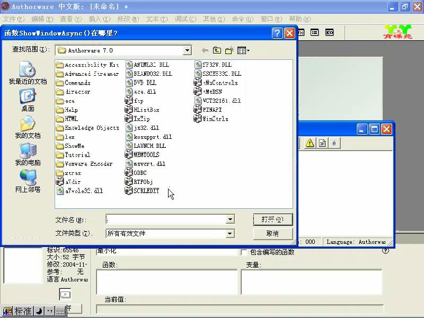Open 我最近的文档 in the places bar
The height and width of the screenshot is (318, 424).
pos(28,73)
